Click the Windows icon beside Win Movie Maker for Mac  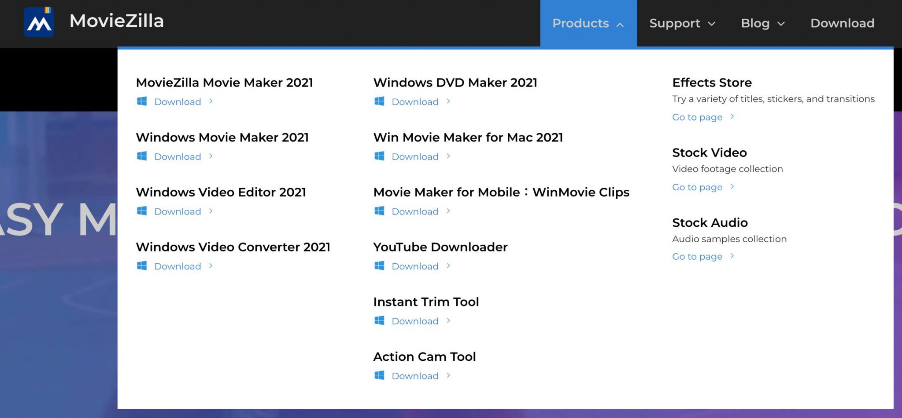pos(379,156)
